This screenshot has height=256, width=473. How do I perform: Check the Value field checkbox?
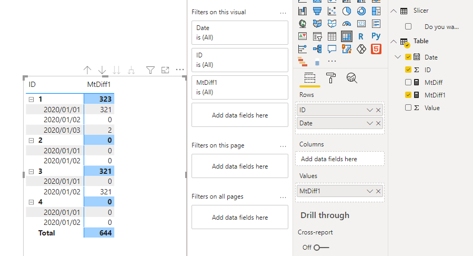click(408, 107)
